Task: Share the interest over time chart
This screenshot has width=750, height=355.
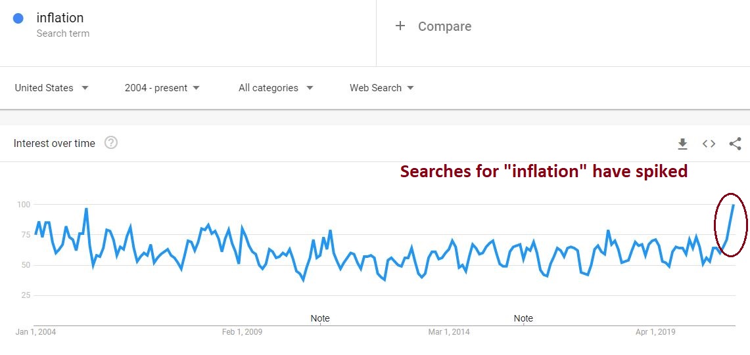Action: (736, 144)
